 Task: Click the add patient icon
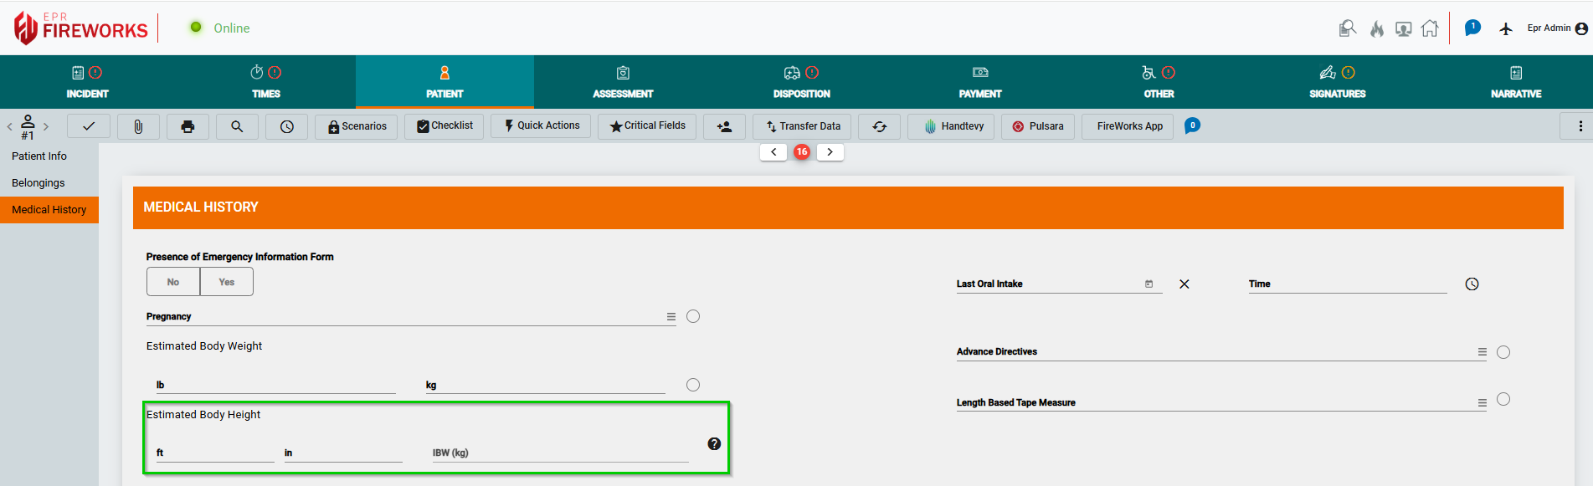coord(724,126)
